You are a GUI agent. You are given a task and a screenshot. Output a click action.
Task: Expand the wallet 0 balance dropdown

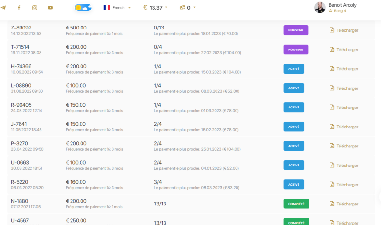[x=187, y=8]
